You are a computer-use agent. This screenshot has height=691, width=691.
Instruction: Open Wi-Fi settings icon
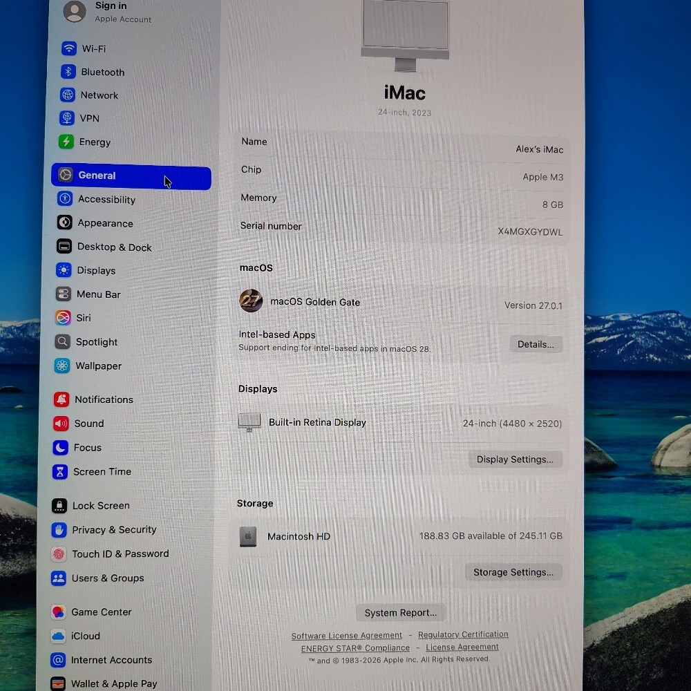68,48
